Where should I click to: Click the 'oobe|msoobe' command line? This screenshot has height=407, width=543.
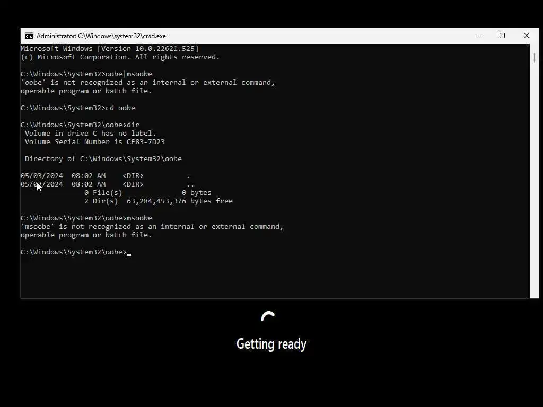point(86,74)
